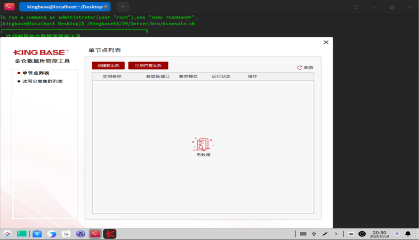Open the calendar app in taskbar
Image resolution: width=419 pixels, height=240 pixels.
66,234
